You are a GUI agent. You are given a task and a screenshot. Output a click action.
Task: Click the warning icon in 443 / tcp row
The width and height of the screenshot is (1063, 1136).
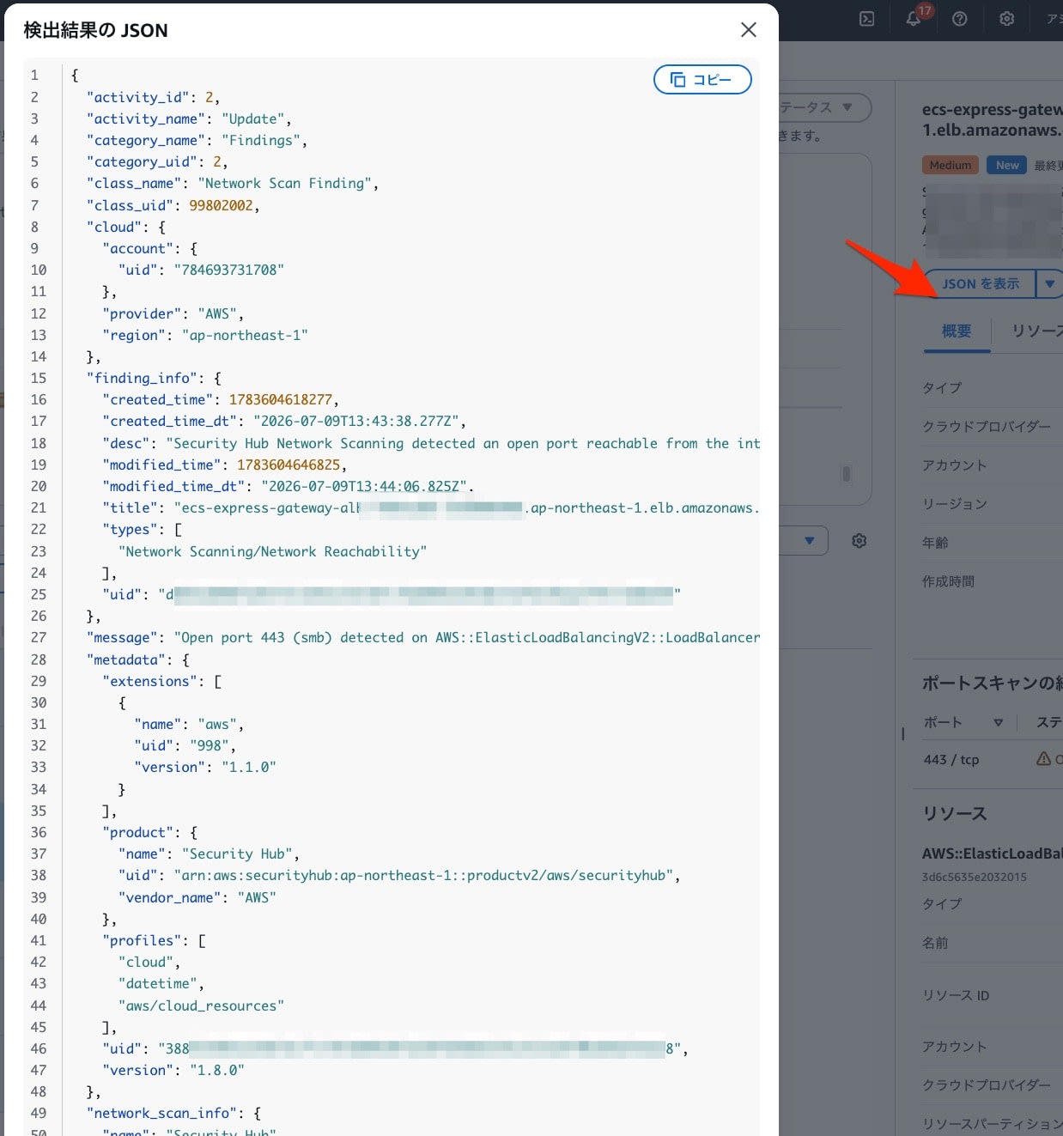click(x=1043, y=759)
